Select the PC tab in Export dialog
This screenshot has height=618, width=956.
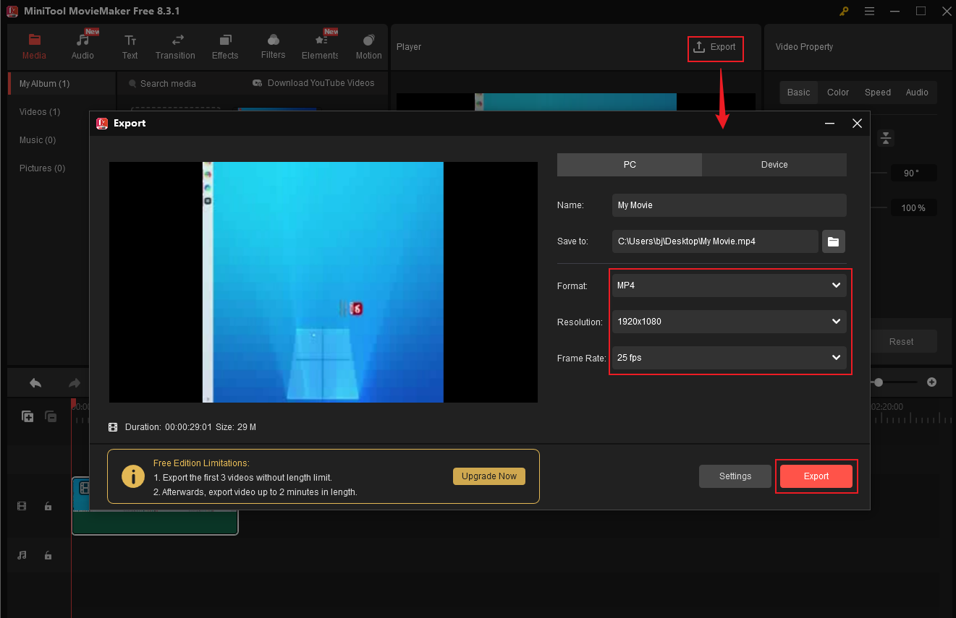coord(630,165)
